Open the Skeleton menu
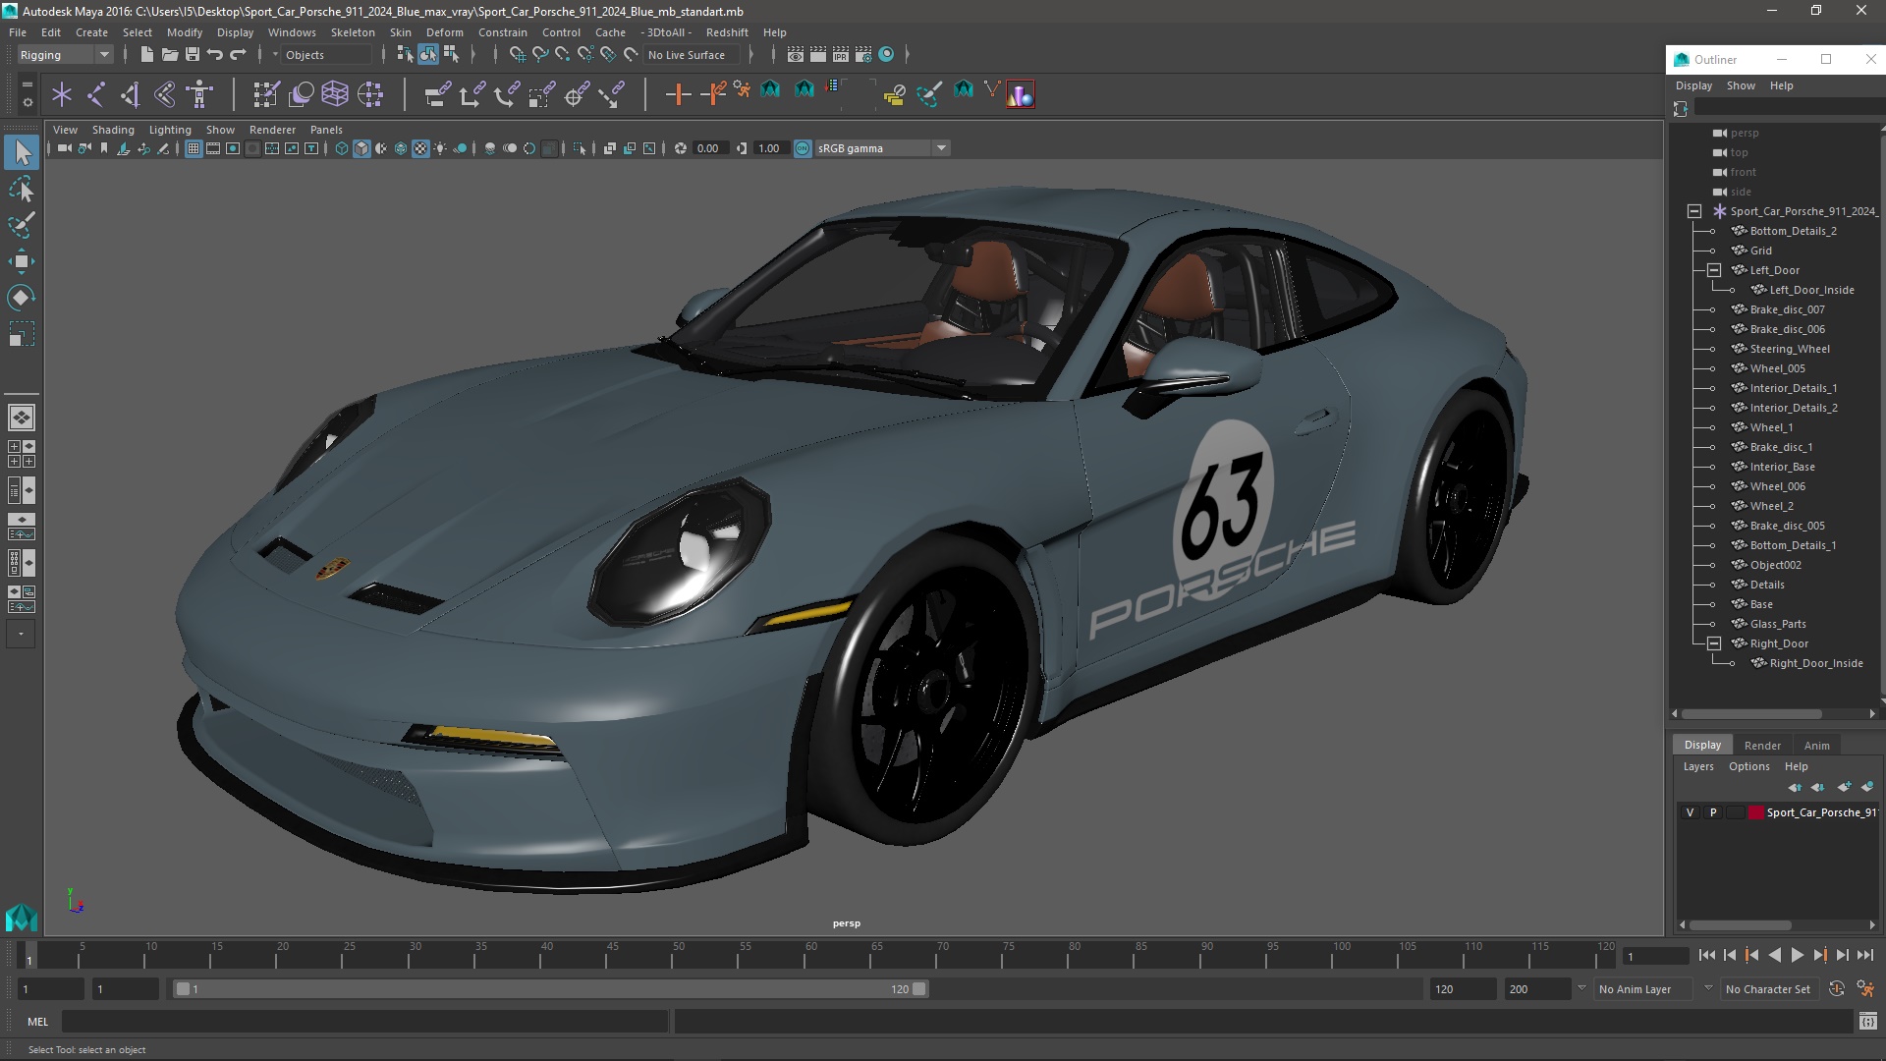Viewport: 1886px width, 1061px height. tap(353, 32)
